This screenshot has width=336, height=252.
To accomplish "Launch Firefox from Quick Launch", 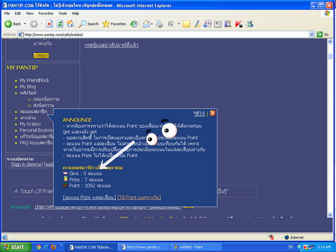I will point(53,247).
